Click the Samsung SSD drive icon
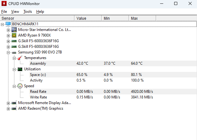 14,52
